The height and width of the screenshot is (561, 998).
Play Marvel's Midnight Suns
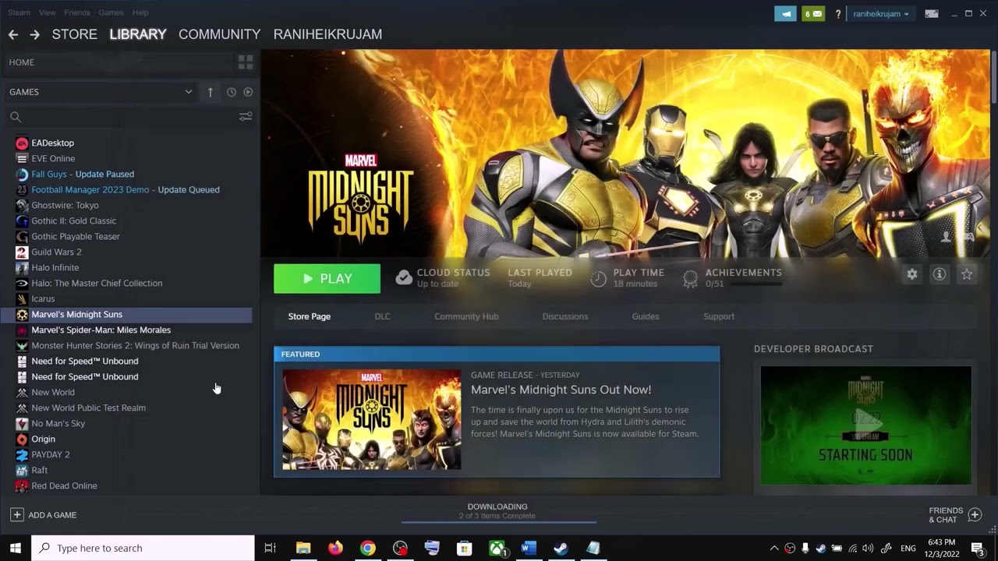[x=327, y=279]
